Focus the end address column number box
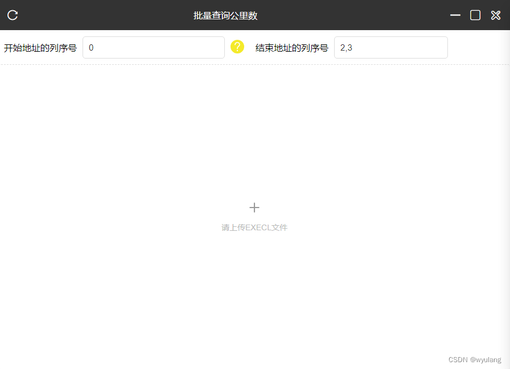This screenshot has height=369, width=510. point(390,47)
